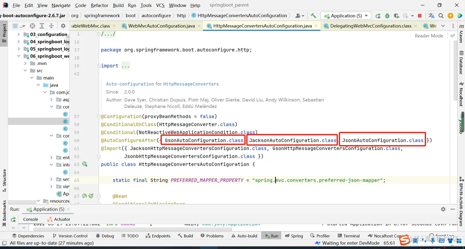Toggle the Run tool window button in the bottom bar
This screenshot has width=465, height=249.
pyautogui.click(x=271, y=236)
